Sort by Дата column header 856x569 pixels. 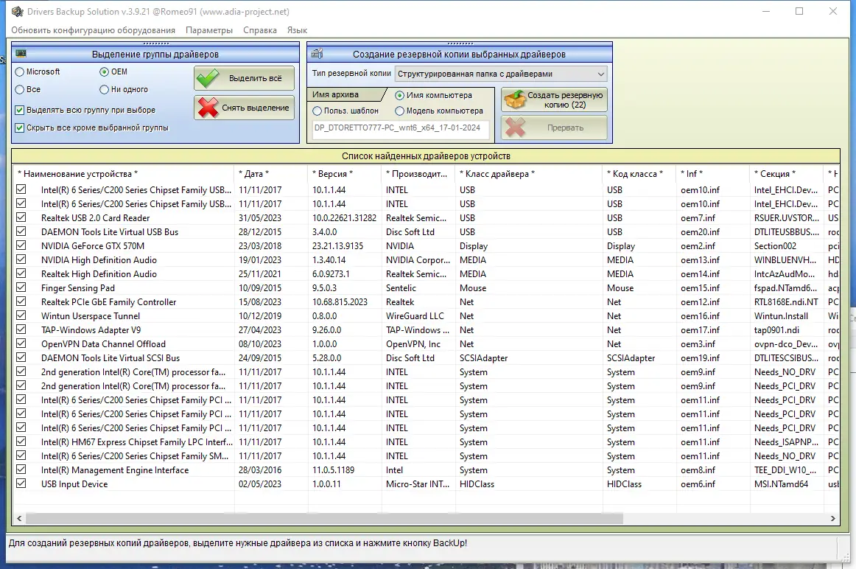pyautogui.click(x=271, y=174)
